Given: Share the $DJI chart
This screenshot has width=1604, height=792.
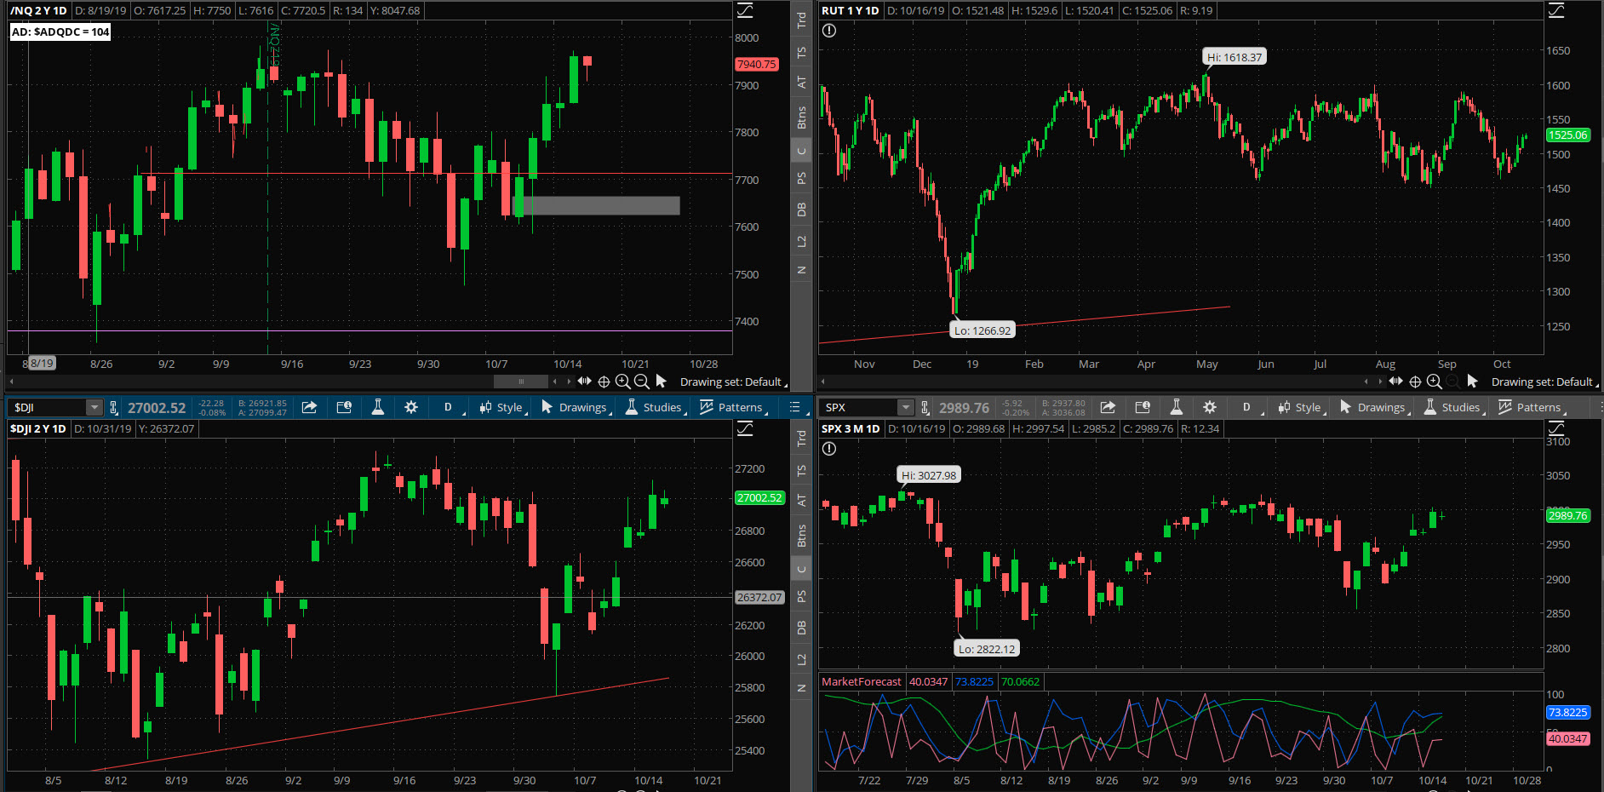Looking at the screenshot, I should click(310, 407).
